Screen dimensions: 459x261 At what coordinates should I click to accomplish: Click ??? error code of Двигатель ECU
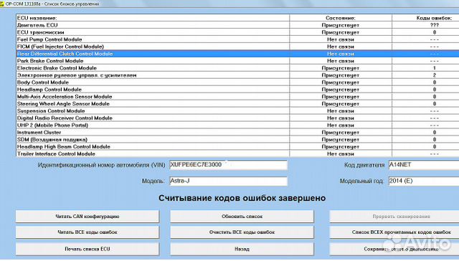(435, 25)
